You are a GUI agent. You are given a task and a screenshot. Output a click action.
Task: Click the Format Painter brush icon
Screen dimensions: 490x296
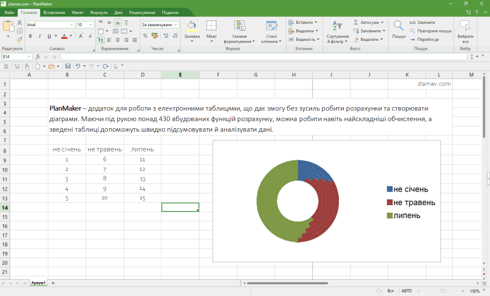point(19,40)
